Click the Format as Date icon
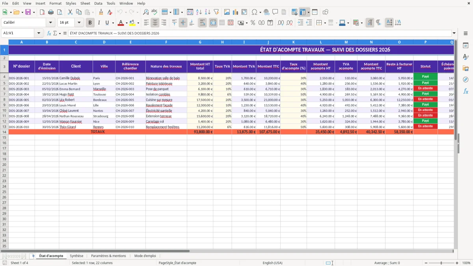This screenshot has height=266, width=473. pos(270,23)
